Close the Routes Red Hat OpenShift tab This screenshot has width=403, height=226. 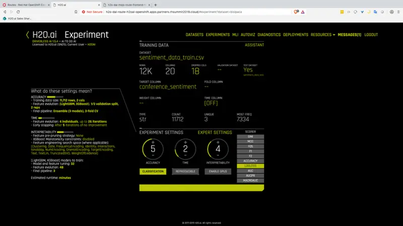48,5
